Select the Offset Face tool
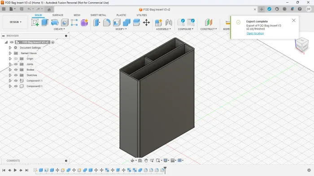The width and height of the screenshot is (314, 176). tap(136, 22)
